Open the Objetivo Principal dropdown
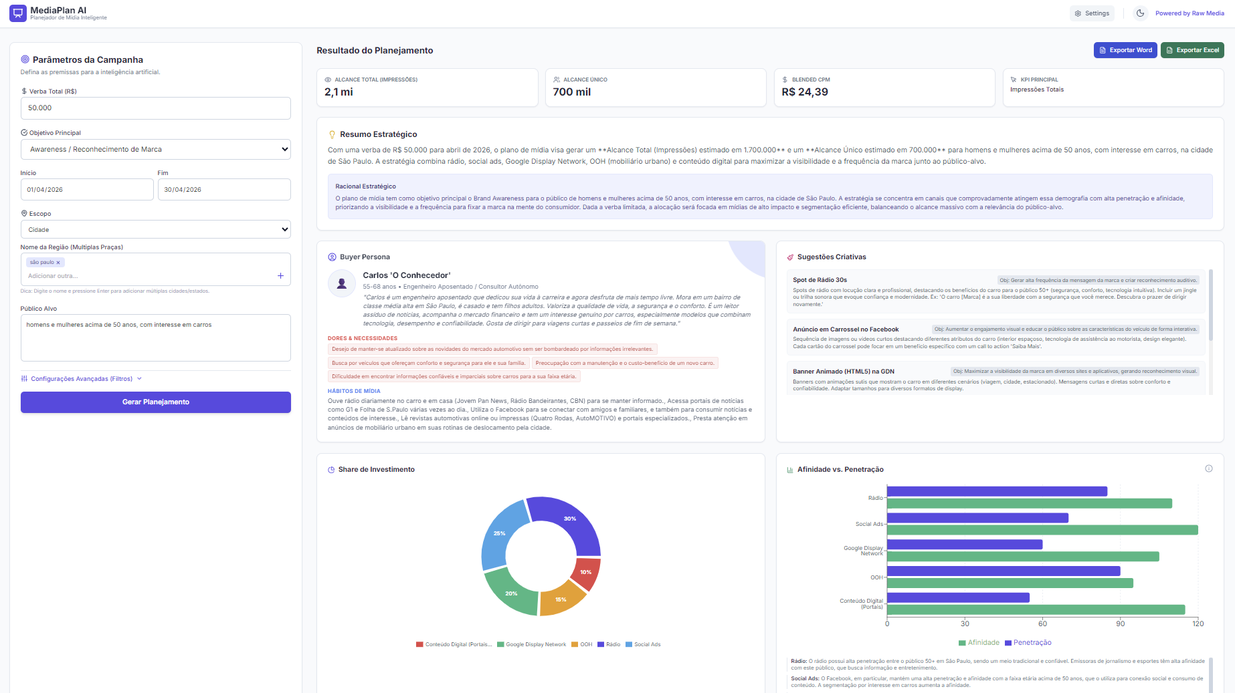This screenshot has width=1235, height=693. 156,150
